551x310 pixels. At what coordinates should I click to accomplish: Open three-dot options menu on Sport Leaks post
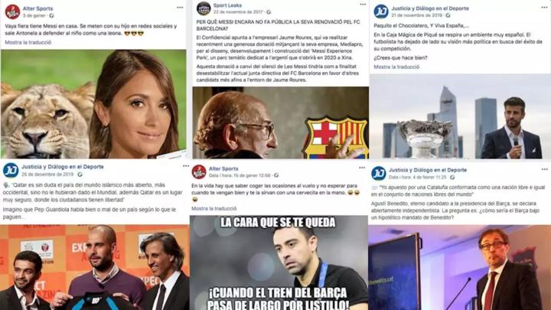(x=363, y=5)
